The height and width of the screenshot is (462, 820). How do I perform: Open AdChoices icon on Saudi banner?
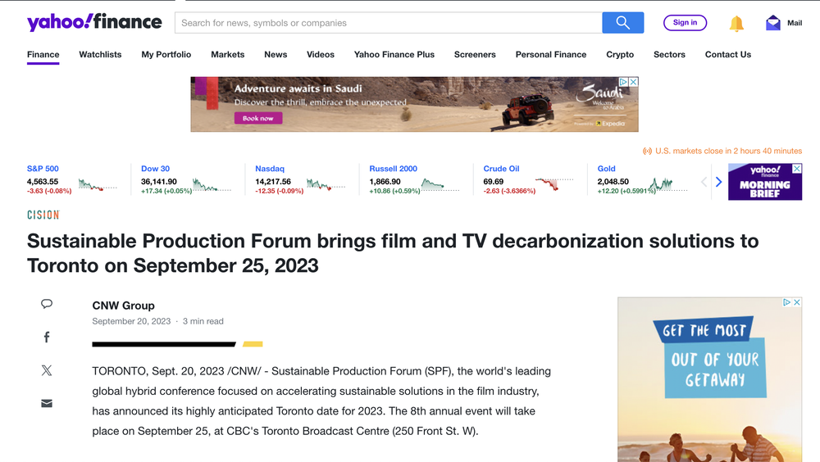click(x=623, y=82)
